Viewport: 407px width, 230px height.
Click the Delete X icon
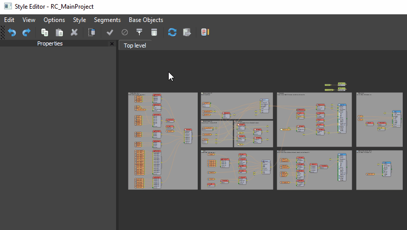tap(74, 32)
